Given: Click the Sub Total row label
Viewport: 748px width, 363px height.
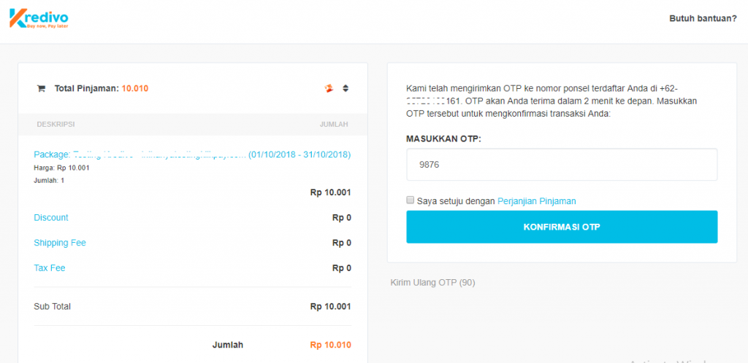Looking at the screenshot, I should [x=52, y=307].
